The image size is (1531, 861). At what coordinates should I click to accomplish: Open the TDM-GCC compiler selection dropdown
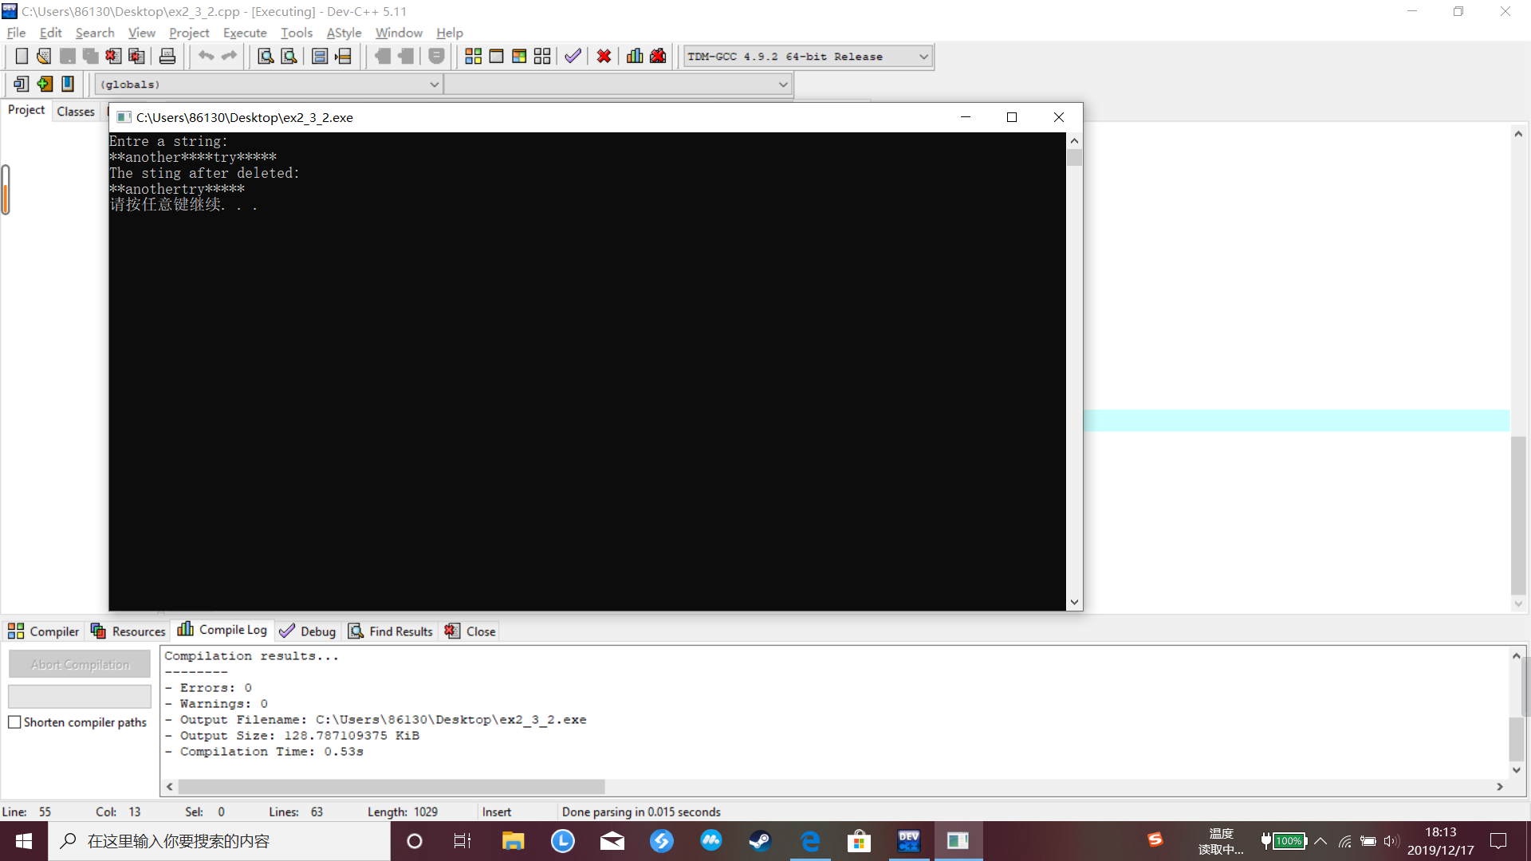click(x=923, y=57)
